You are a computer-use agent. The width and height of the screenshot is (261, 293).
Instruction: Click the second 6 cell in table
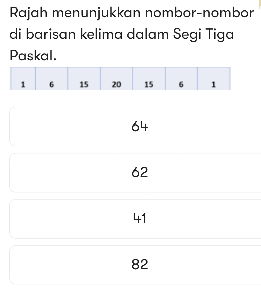181,84
